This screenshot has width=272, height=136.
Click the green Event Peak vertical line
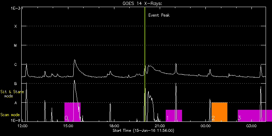(x=144, y=64)
